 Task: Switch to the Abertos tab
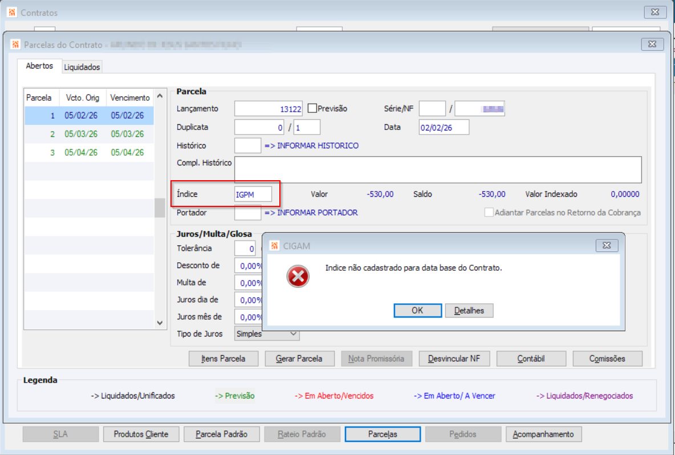39,66
